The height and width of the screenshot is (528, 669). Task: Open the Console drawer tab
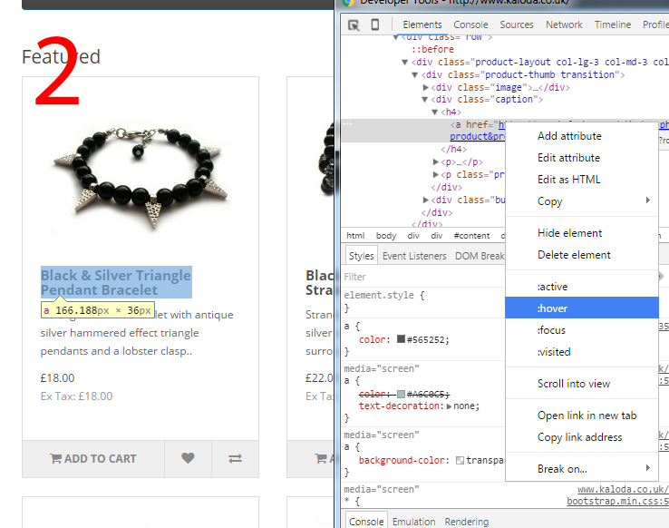(x=366, y=522)
